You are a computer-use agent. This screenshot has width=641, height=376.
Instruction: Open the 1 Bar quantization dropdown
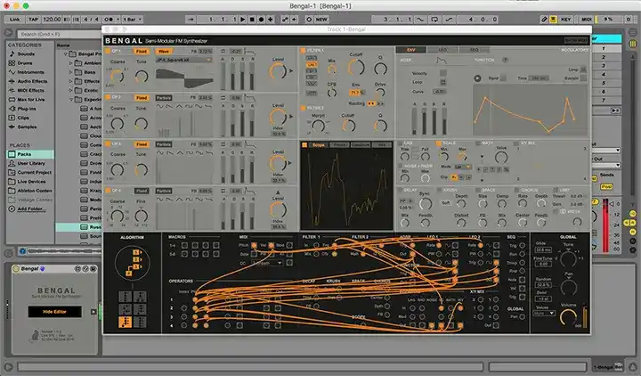point(133,20)
